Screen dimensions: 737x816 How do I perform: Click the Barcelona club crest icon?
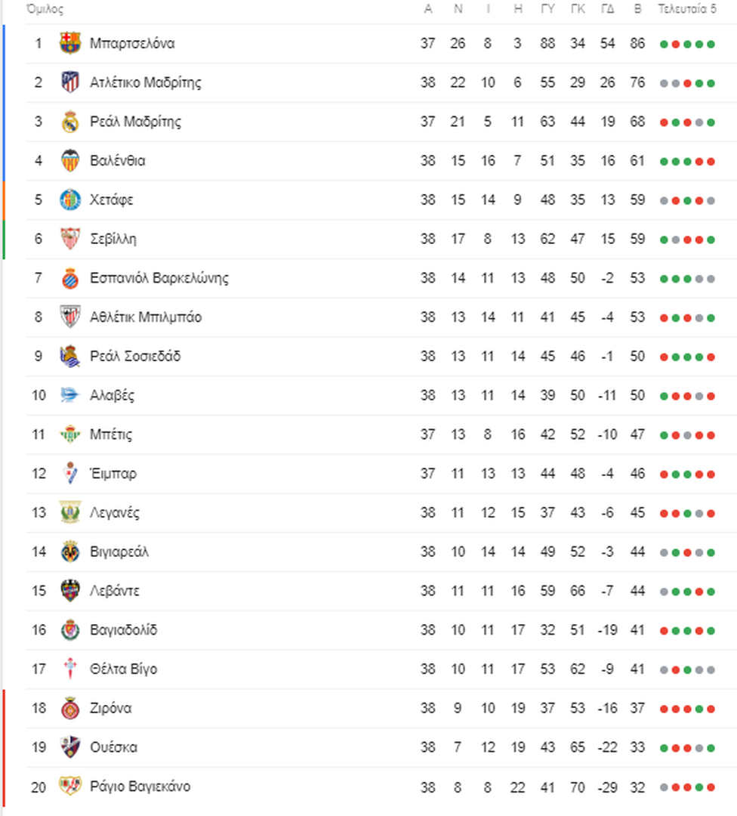click(x=70, y=43)
